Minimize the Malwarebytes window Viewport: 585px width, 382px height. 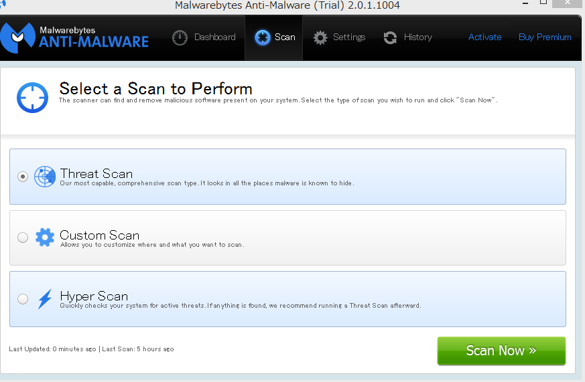[x=525, y=3]
